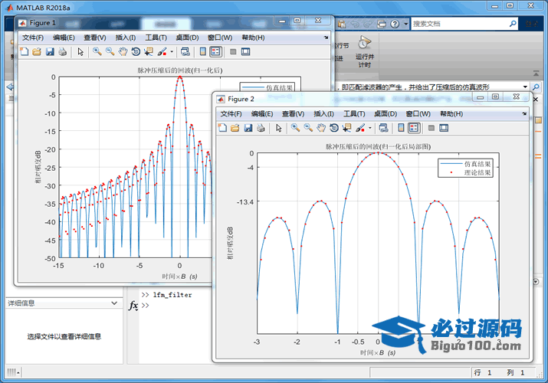
Task: Open 帮助(H) menu in Figure 1
Action: tap(253, 38)
